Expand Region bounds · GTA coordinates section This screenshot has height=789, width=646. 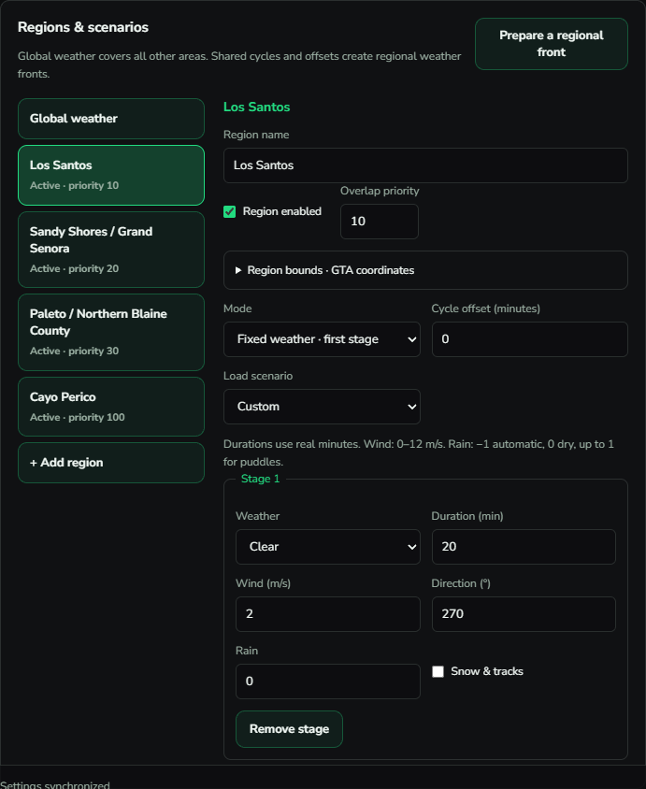click(x=425, y=270)
